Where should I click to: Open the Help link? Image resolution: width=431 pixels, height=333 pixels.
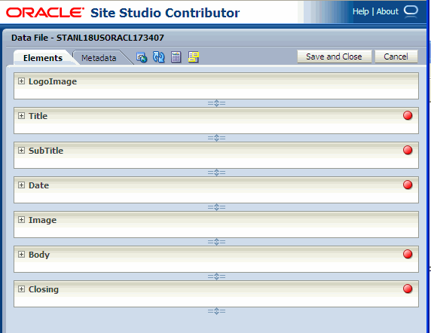pyautogui.click(x=361, y=11)
